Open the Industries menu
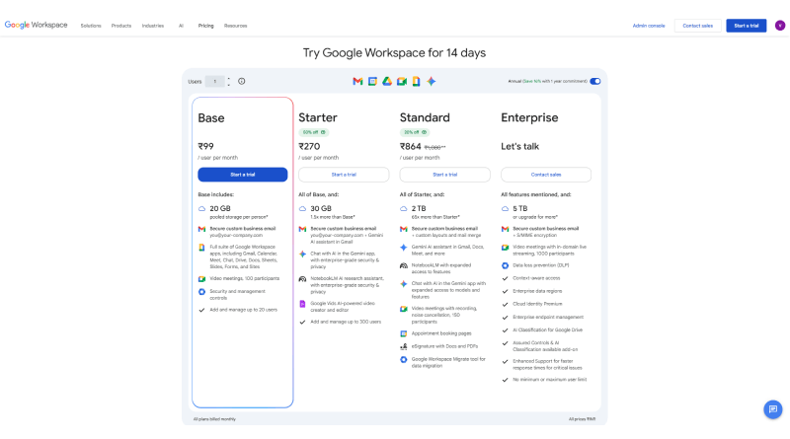Image resolution: width=790 pixels, height=439 pixels. pyautogui.click(x=153, y=26)
